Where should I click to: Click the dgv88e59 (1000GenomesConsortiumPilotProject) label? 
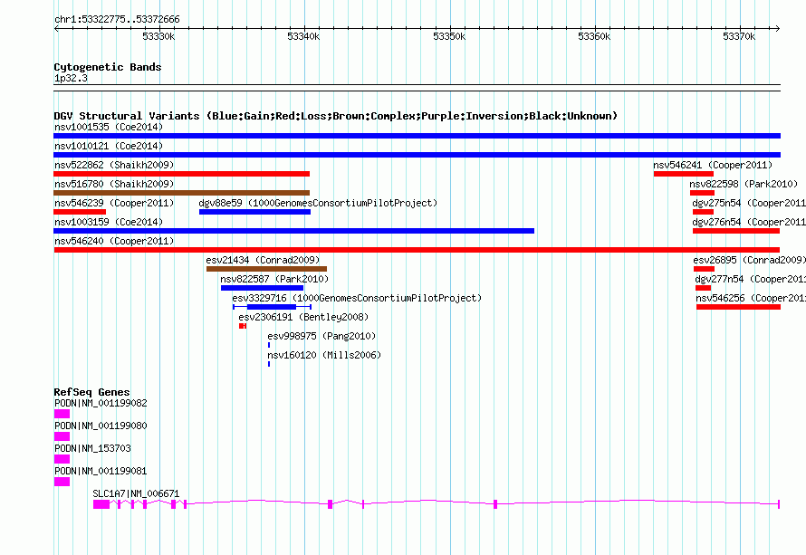318,203
